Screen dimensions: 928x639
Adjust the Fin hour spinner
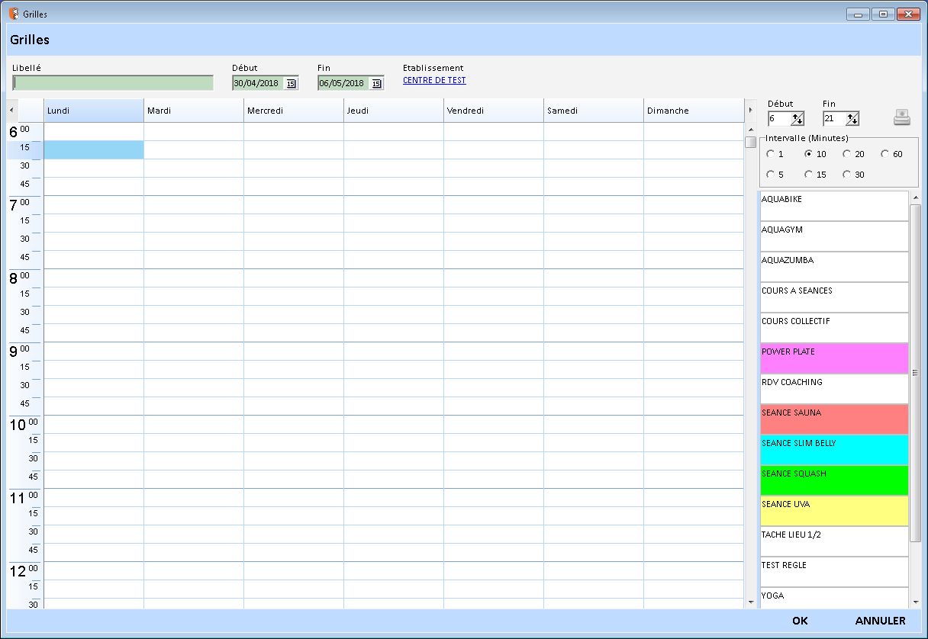coord(852,119)
